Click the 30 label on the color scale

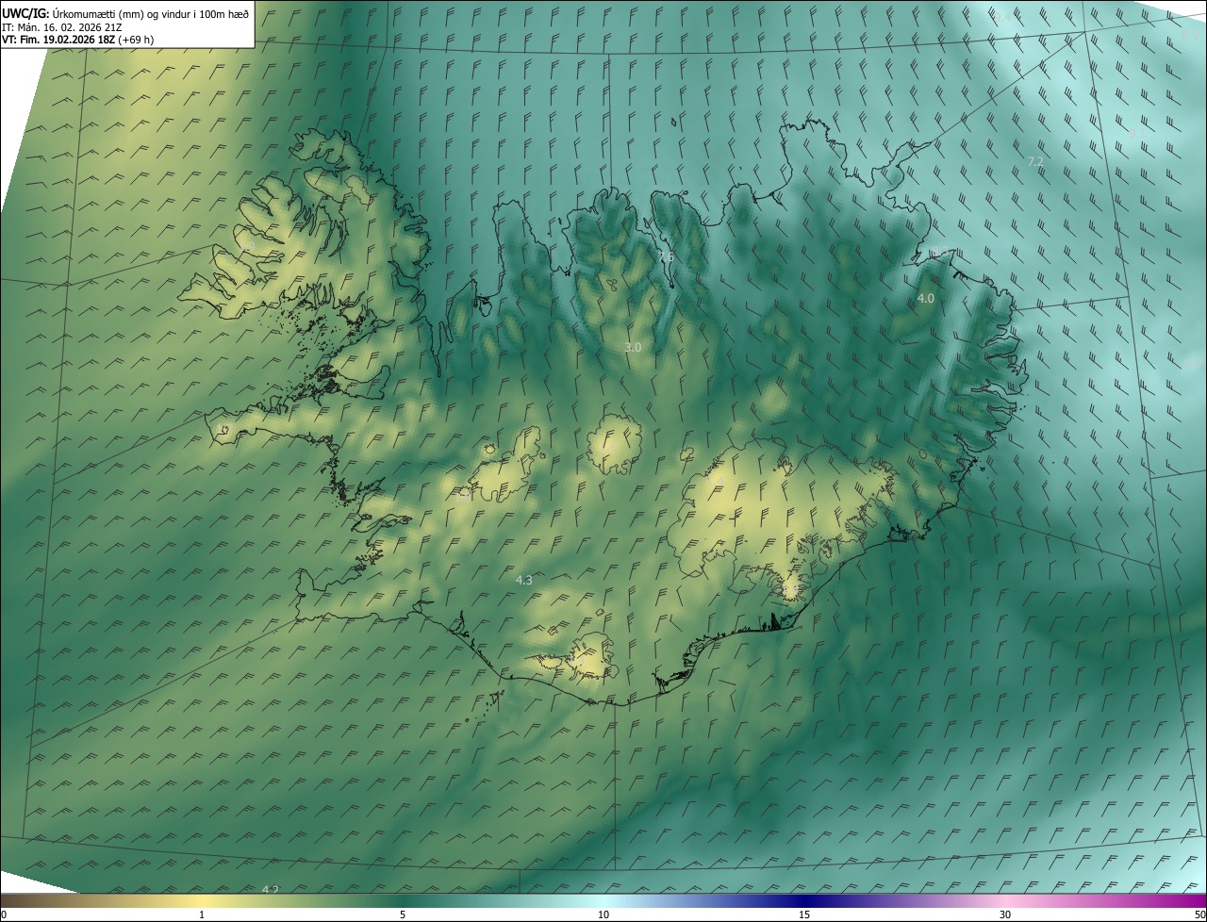[1005, 915]
